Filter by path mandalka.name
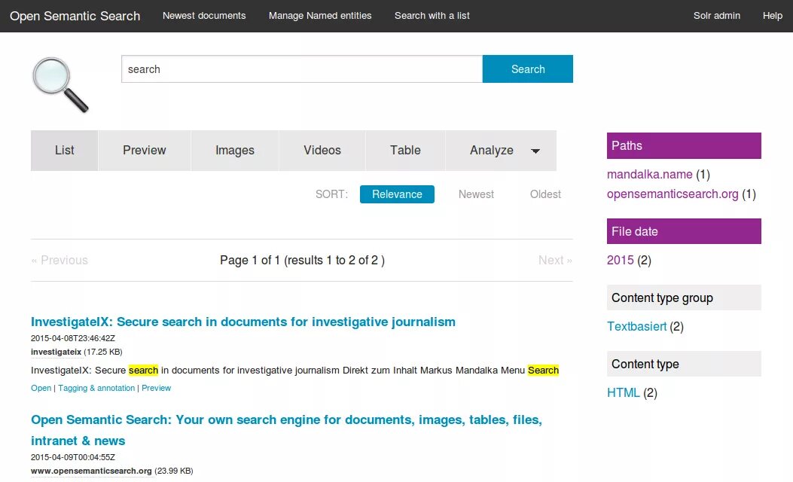The width and height of the screenshot is (793, 482). point(649,175)
